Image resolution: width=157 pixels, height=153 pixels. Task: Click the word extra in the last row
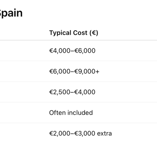(x=105, y=134)
